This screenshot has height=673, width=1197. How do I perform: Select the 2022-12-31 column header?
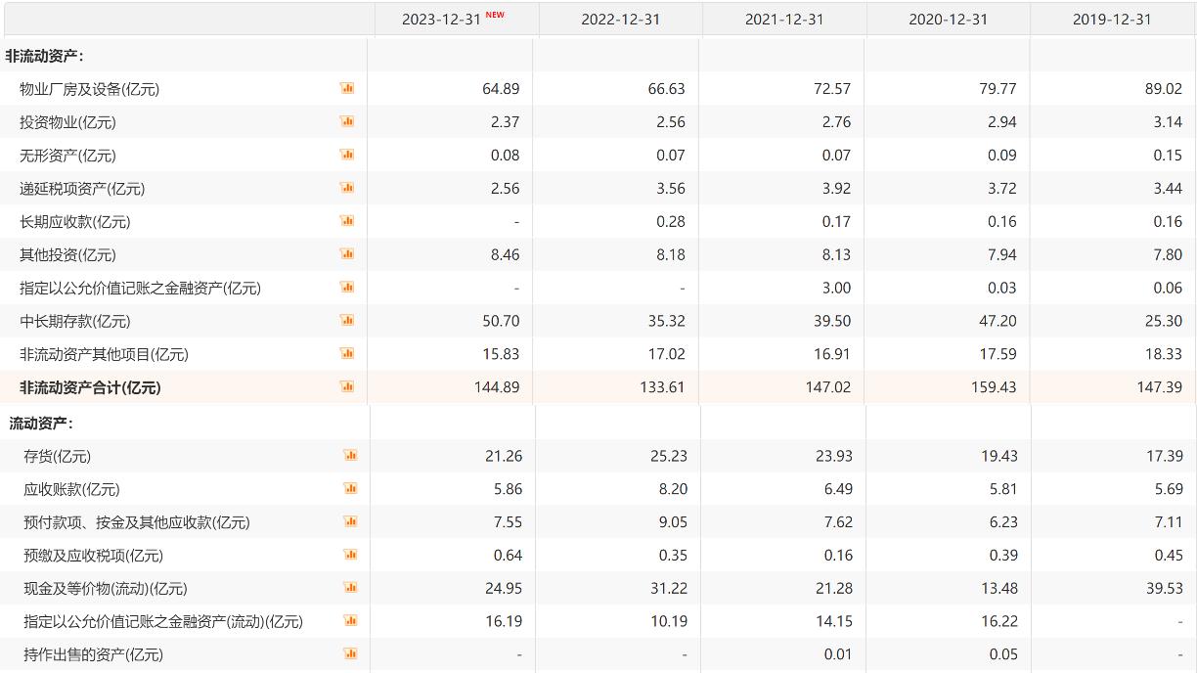621,20
